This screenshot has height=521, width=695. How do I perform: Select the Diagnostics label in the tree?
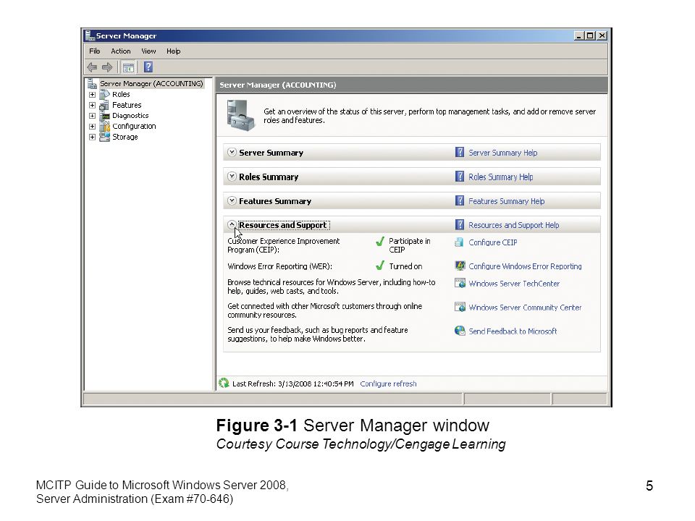point(130,116)
